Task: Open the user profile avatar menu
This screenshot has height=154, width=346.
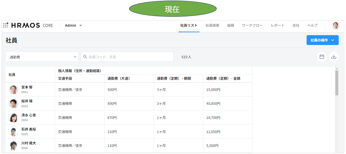Action: click(335, 26)
